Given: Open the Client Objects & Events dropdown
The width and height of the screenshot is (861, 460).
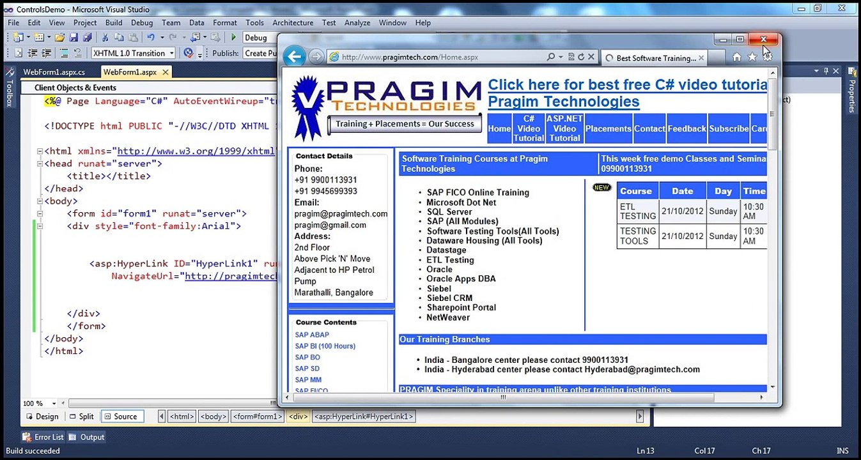Looking at the screenshot, I should [x=150, y=88].
